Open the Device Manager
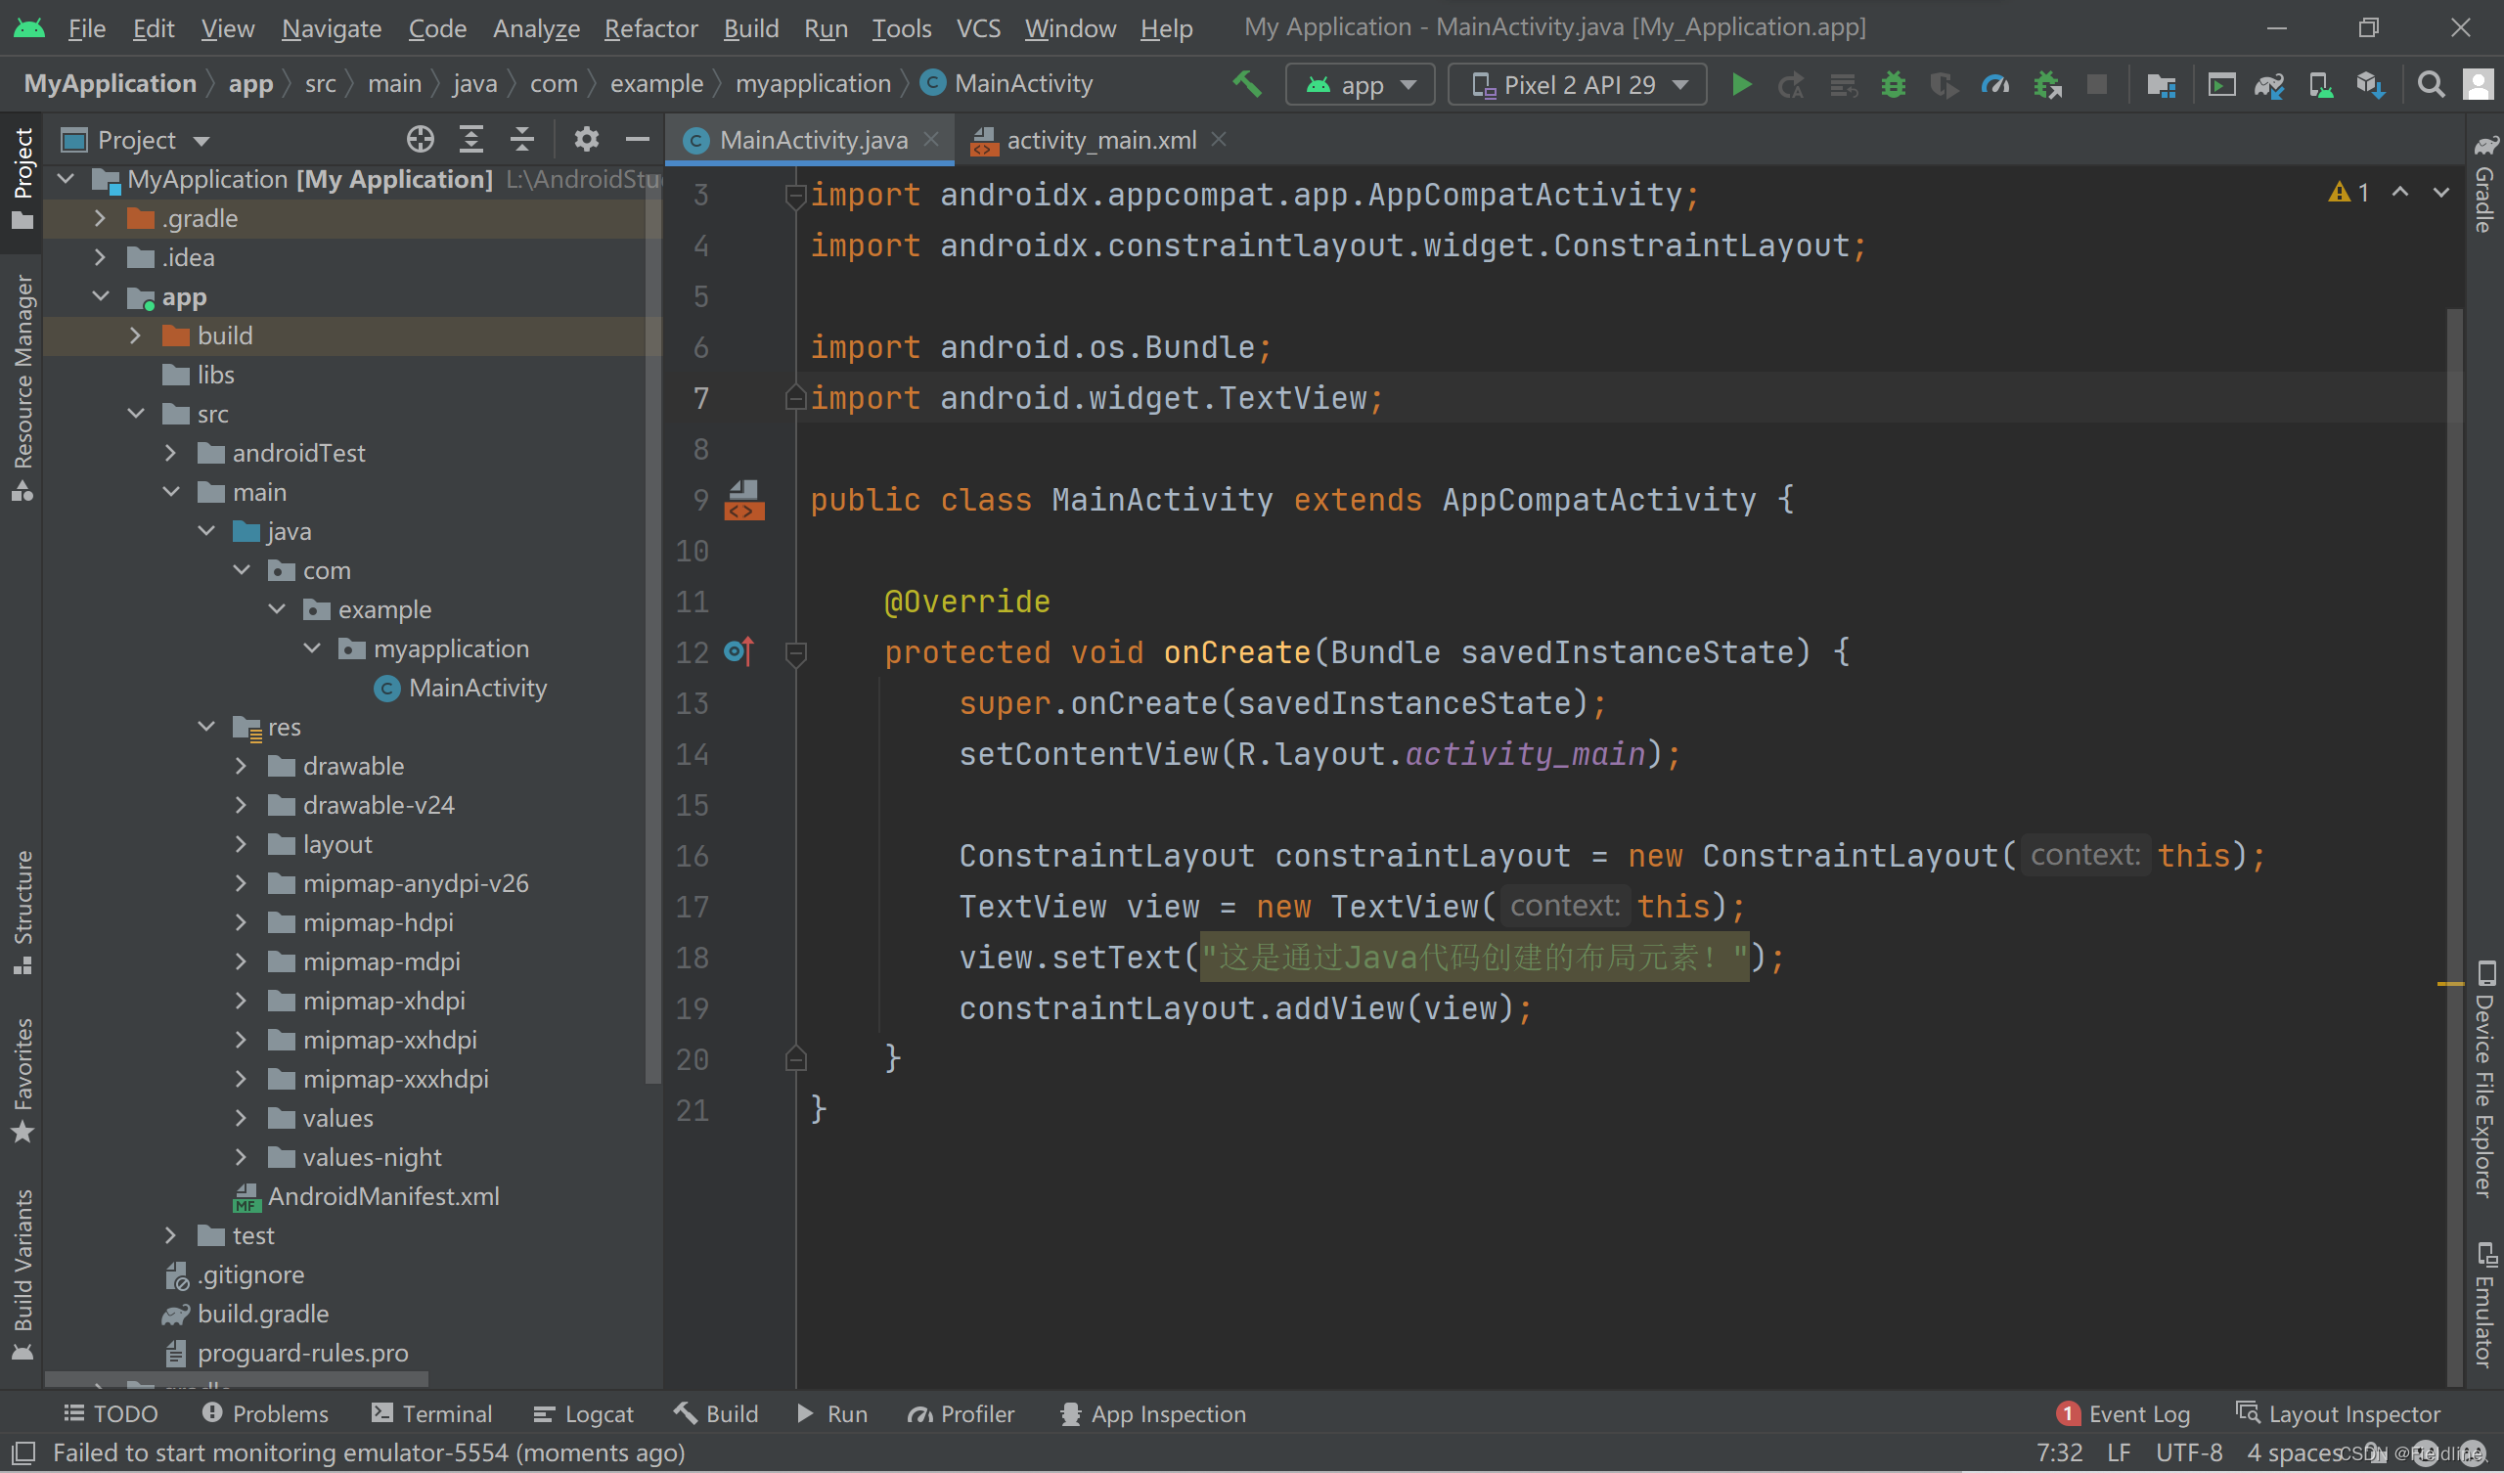2504x1473 pixels. tap(2320, 83)
